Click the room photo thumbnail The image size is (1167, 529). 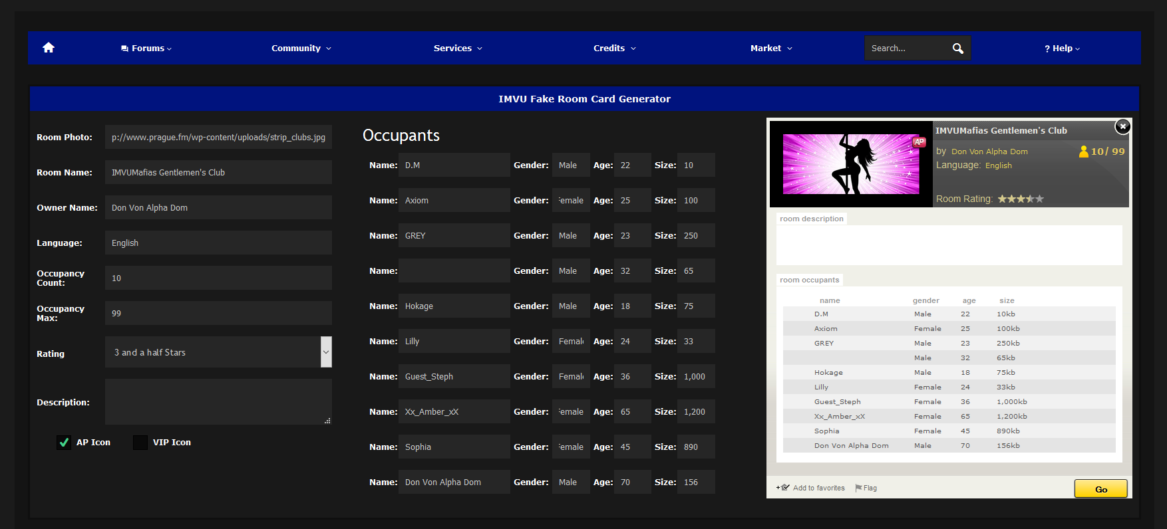tap(851, 164)
